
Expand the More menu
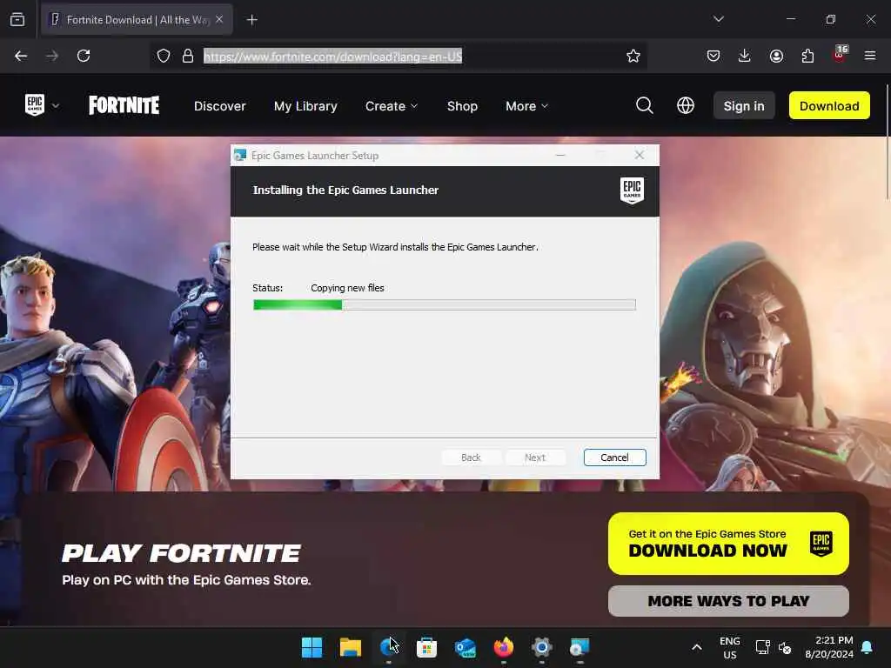[x=526, y=106]
